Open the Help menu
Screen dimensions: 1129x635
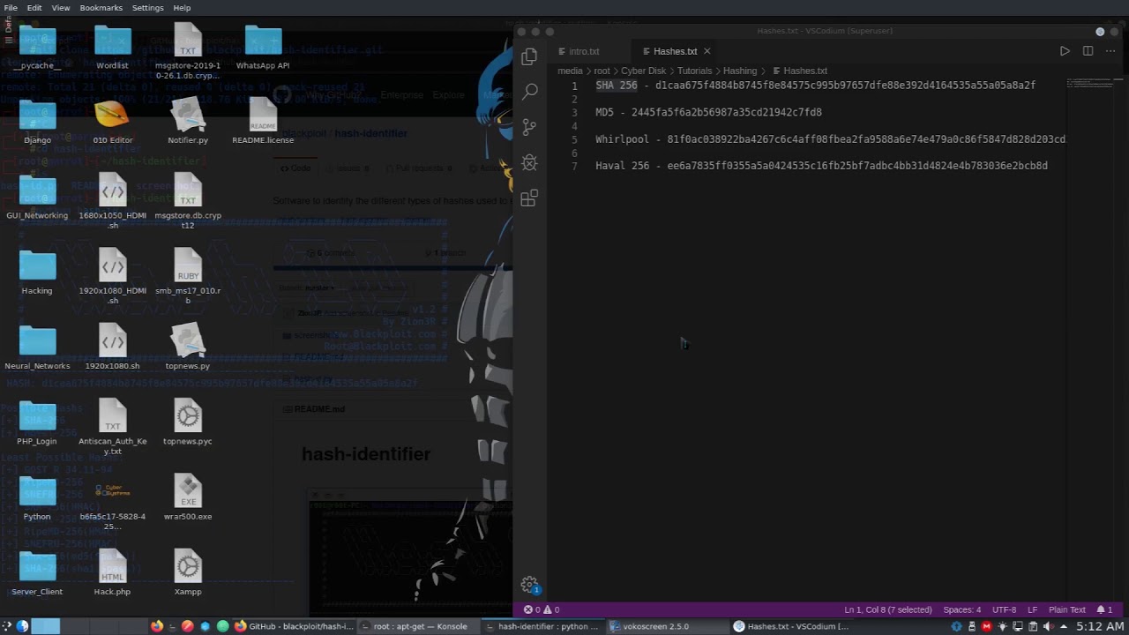[182, 7]
